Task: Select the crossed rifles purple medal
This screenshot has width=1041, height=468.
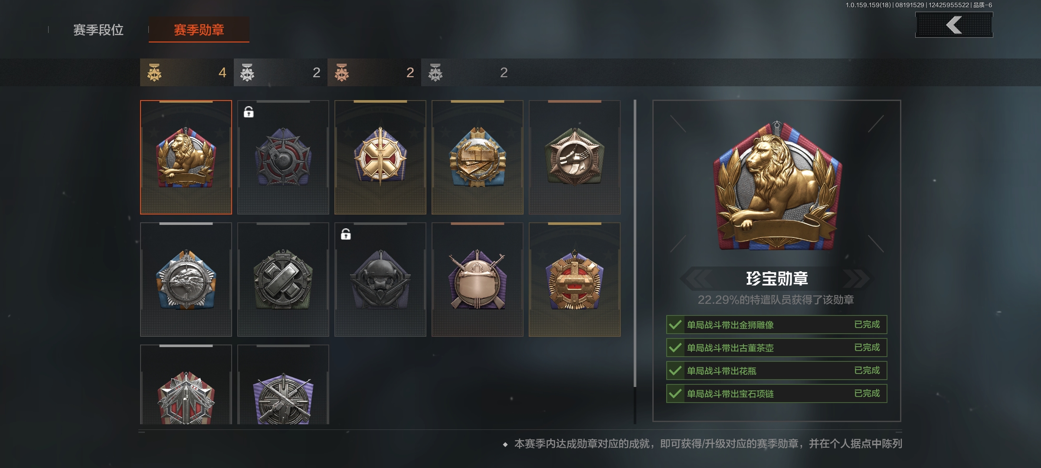Action: tap(283, 384)
